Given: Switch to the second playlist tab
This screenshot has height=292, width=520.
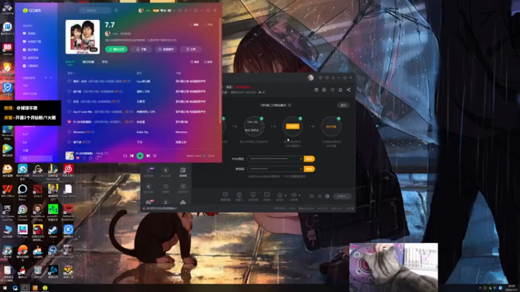Looking at the screenshot, I should tap(88, 62).
